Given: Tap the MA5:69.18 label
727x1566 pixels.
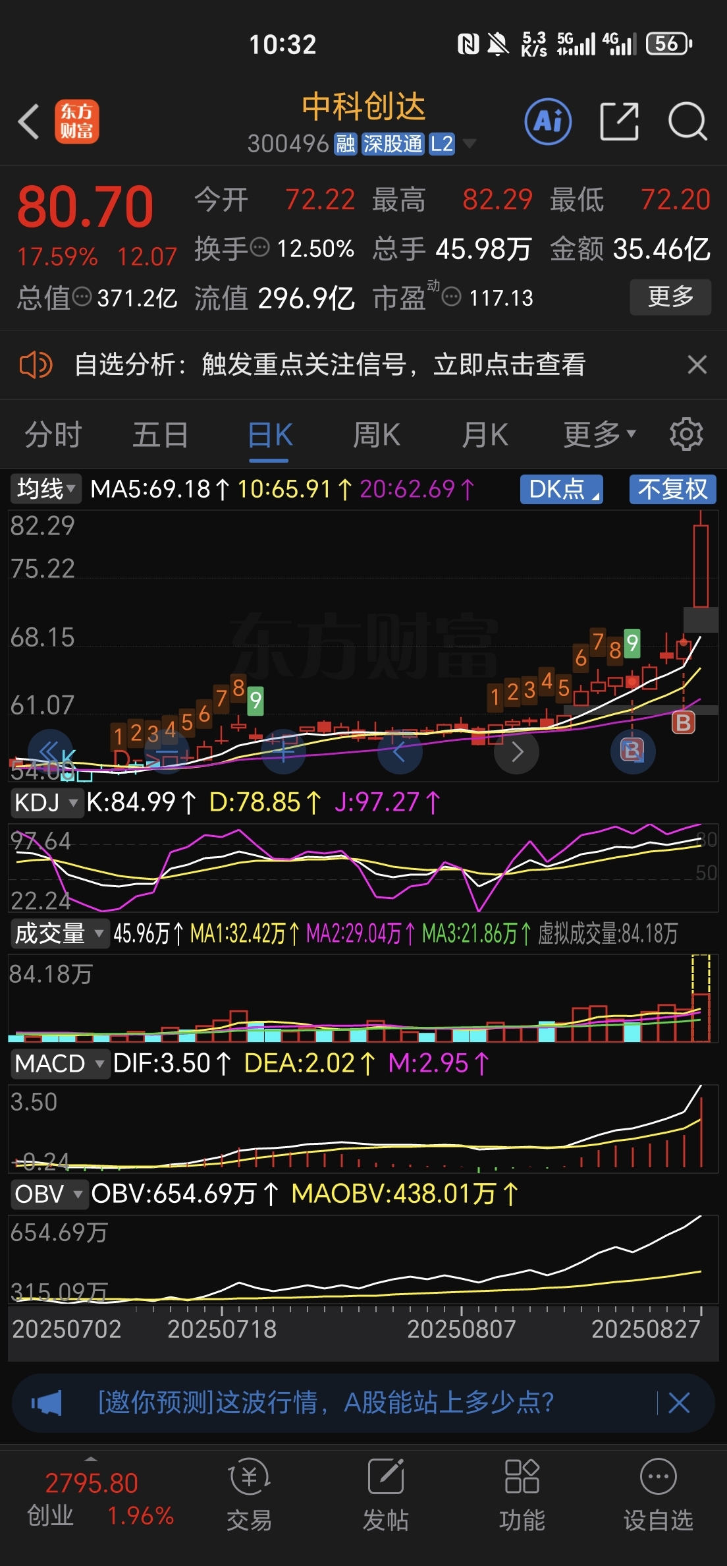Looking at the screenshot, I should tap(159, 489).
